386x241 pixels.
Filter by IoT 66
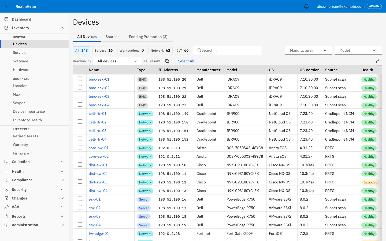point(183,50)
